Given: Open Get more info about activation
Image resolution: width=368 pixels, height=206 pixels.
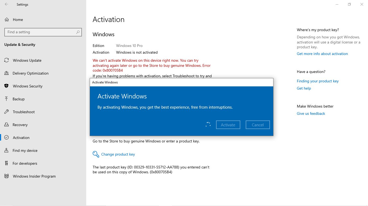Looking at the screenshot, I should tap(322, 54).
